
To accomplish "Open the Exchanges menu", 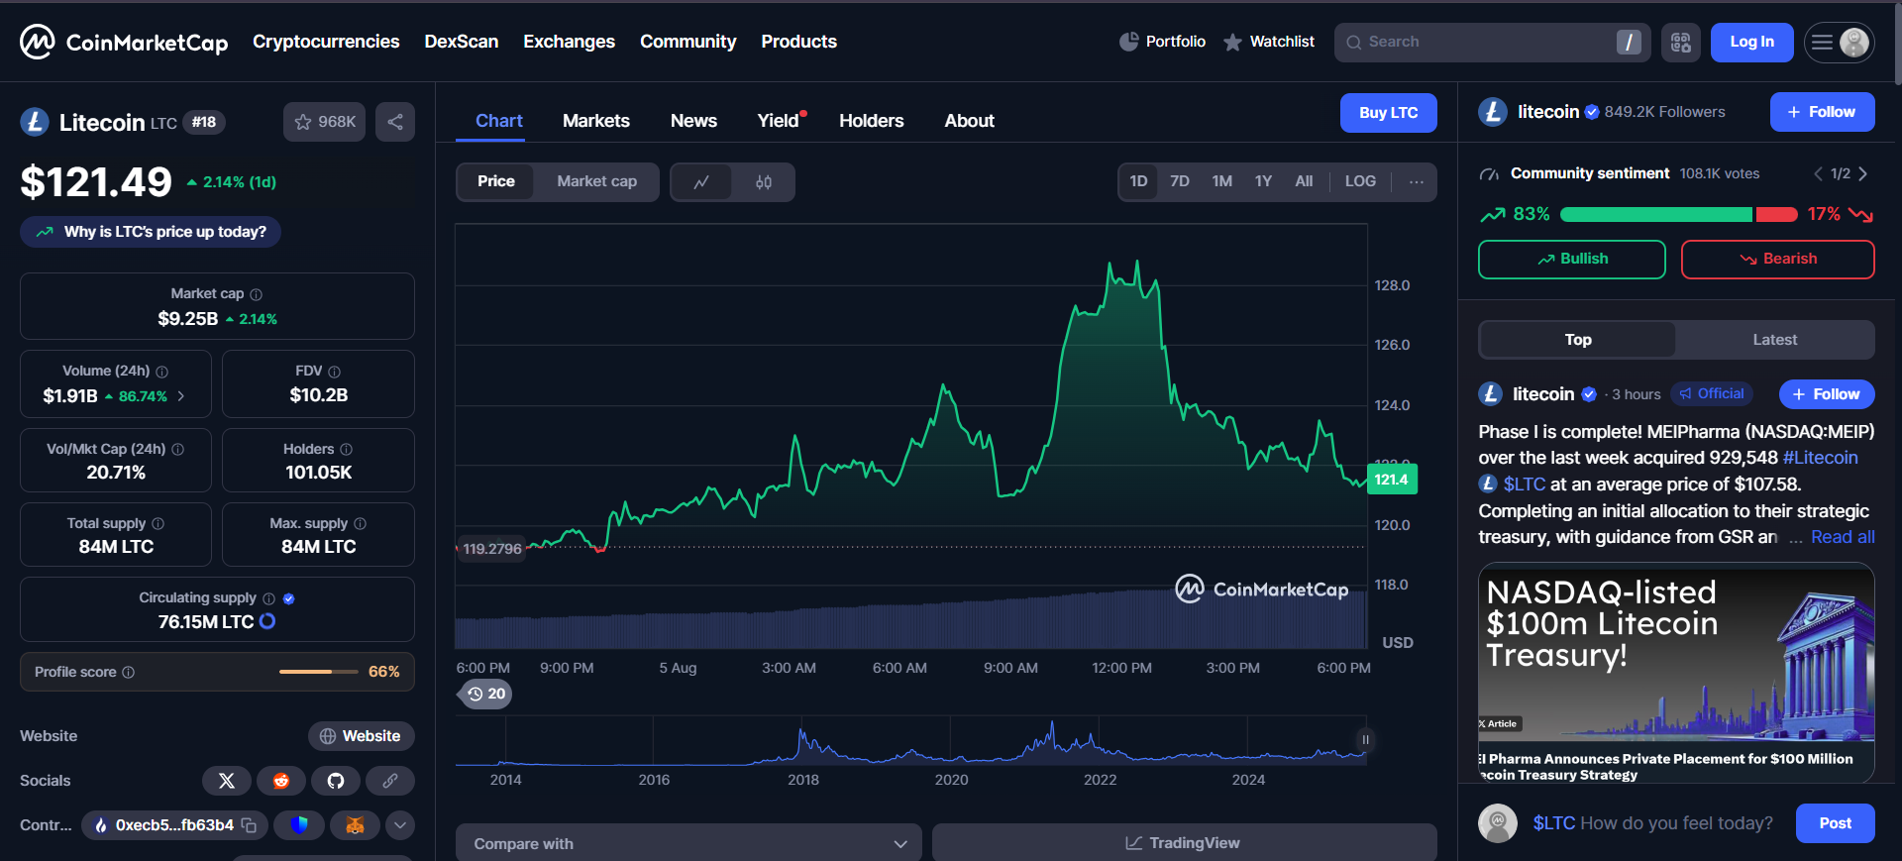I will pyautogui.click(x=569, y=42).
